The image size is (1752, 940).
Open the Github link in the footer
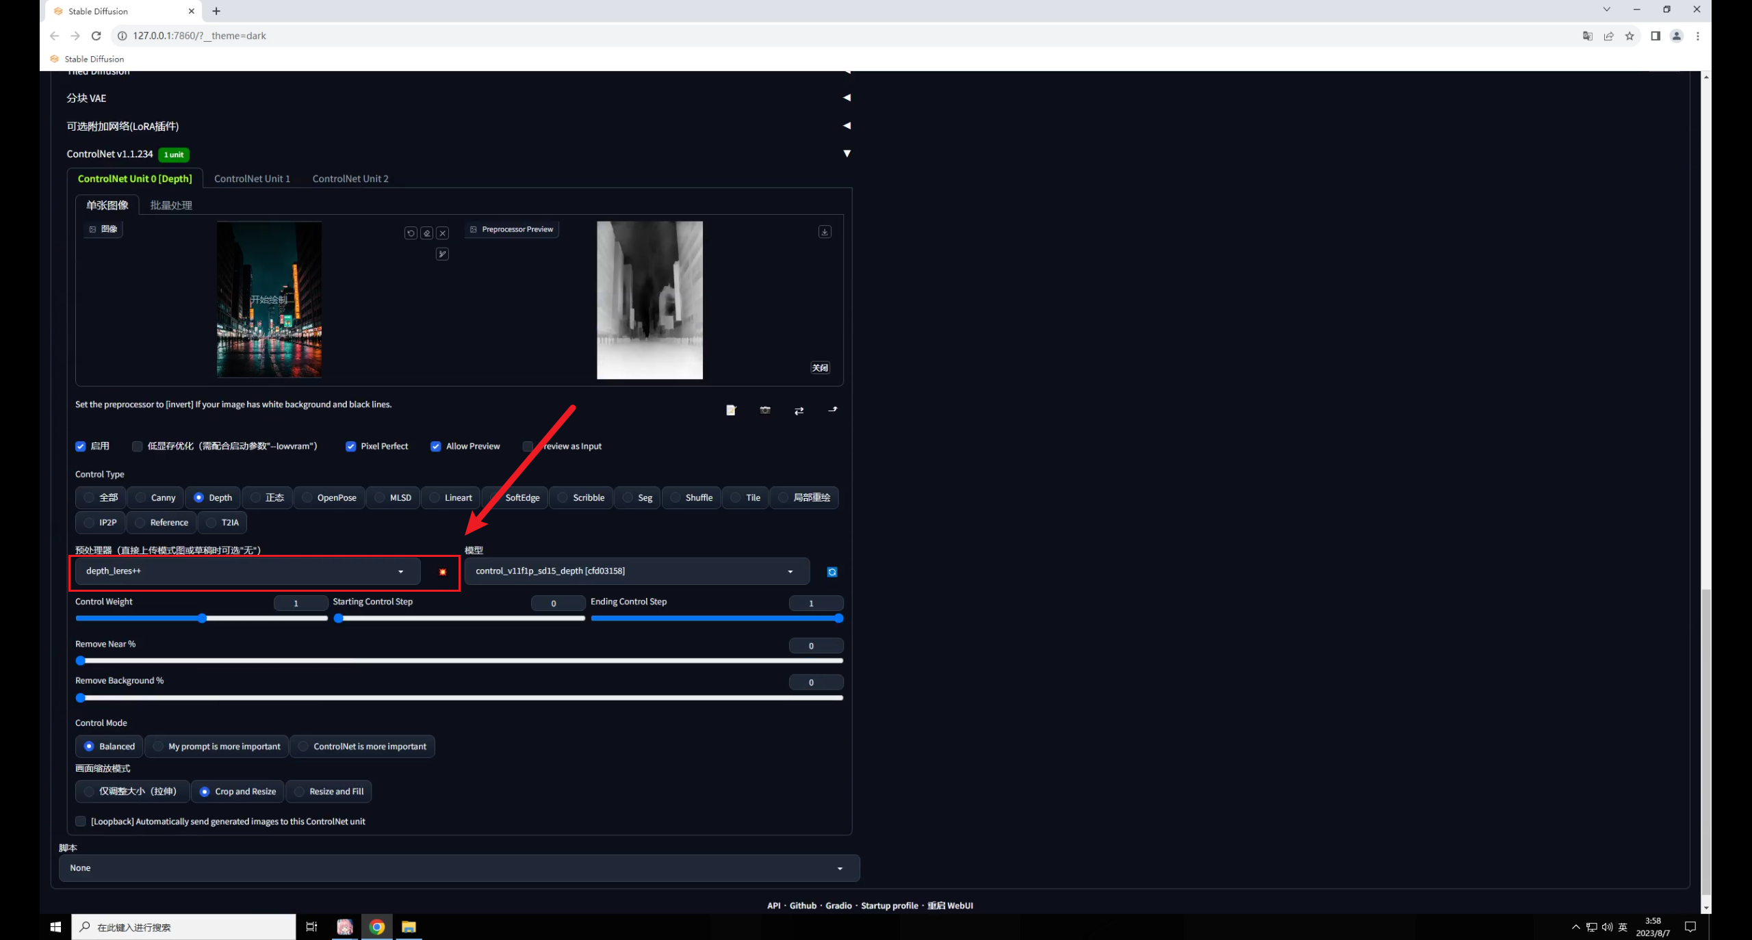[x=803, y=906]
